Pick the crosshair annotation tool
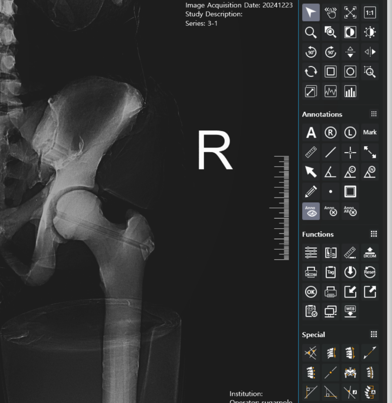The height and width of the screenshot is (403, 392). coord(350,152)
